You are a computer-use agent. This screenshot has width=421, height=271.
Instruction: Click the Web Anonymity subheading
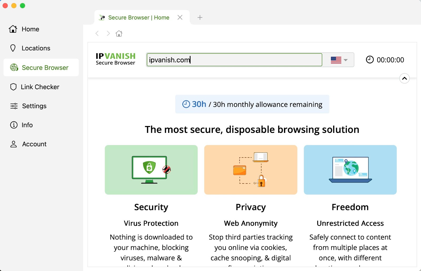click(251, 223)
